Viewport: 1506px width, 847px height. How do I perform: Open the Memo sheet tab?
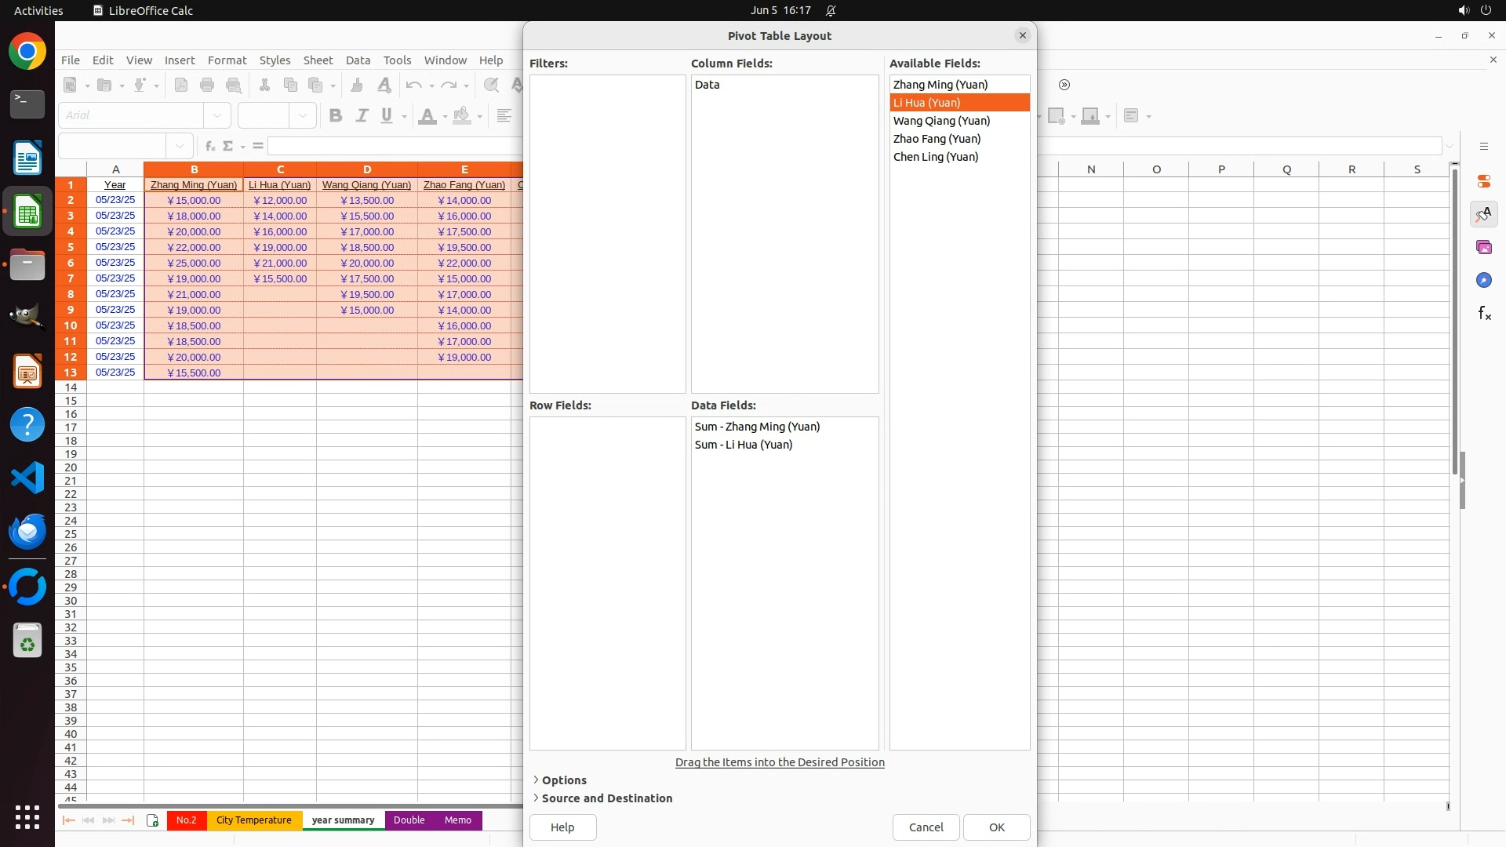point(457,820)
